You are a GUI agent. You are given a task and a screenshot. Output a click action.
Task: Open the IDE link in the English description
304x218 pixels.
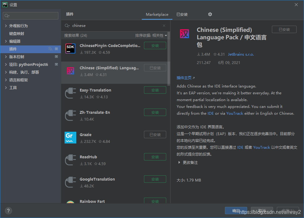click(211, 113)
